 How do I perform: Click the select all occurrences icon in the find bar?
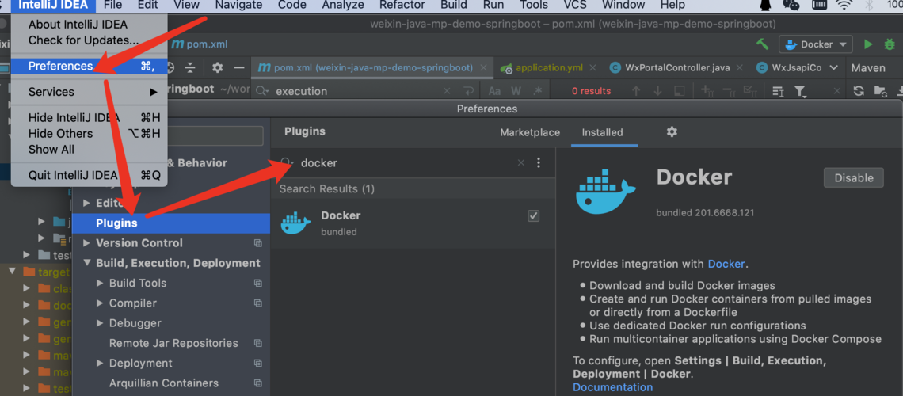click(x=750, y=91)
